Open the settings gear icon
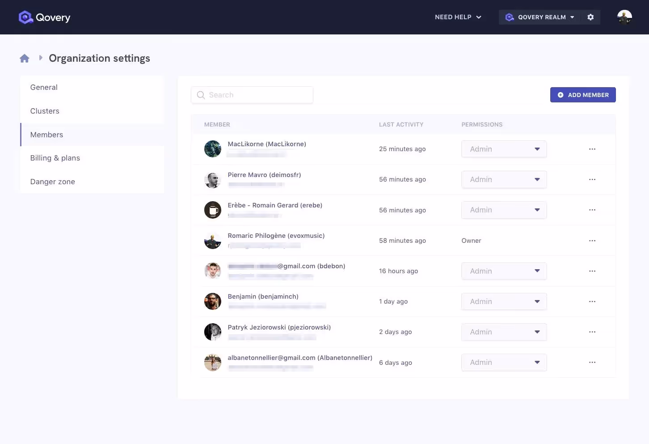Viewport: 649px width, 444px height. pyautogui.click(x=590, y=17)
